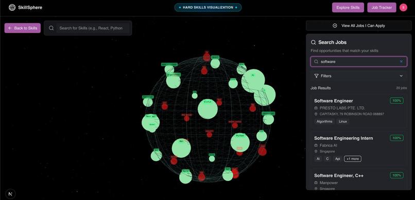The height and width of the screenshot is (200, 415).
Task: Click the Fabrica AI company name
Action: coord(328,146)
